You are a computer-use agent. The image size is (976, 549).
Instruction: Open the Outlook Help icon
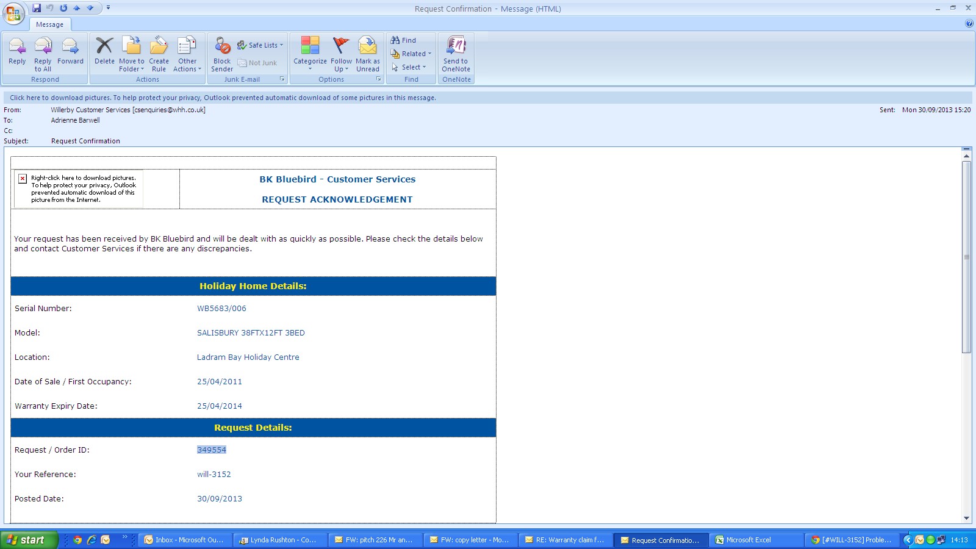point(969,24)
